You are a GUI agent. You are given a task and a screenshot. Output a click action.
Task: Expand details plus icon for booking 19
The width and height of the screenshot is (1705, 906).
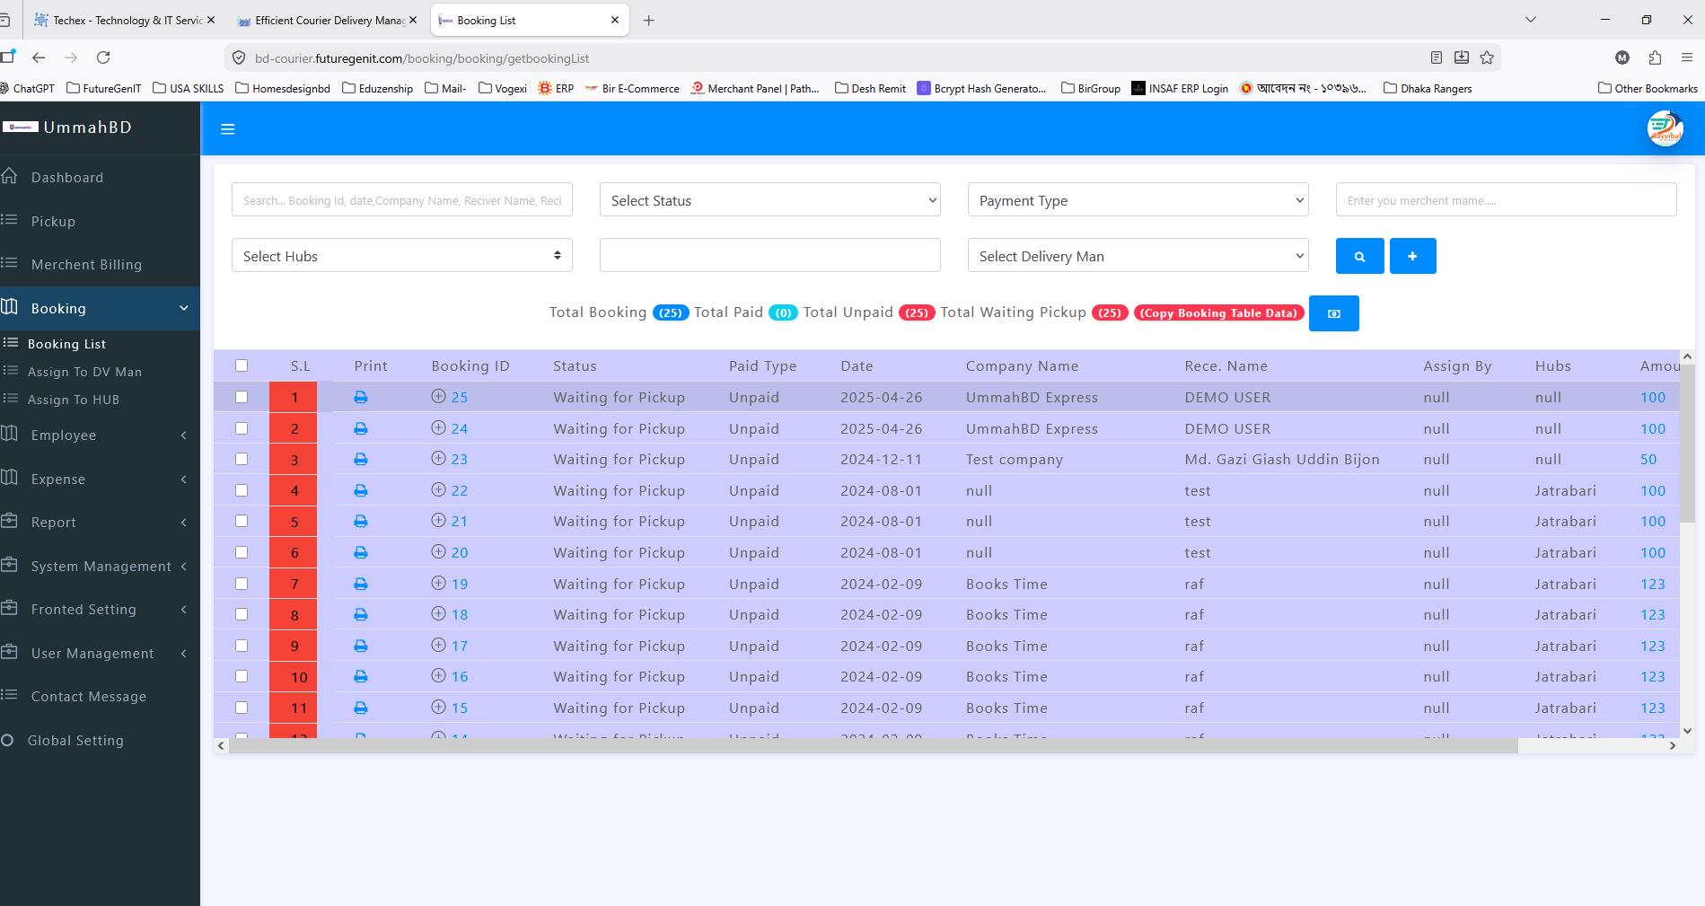click(438, 583)
